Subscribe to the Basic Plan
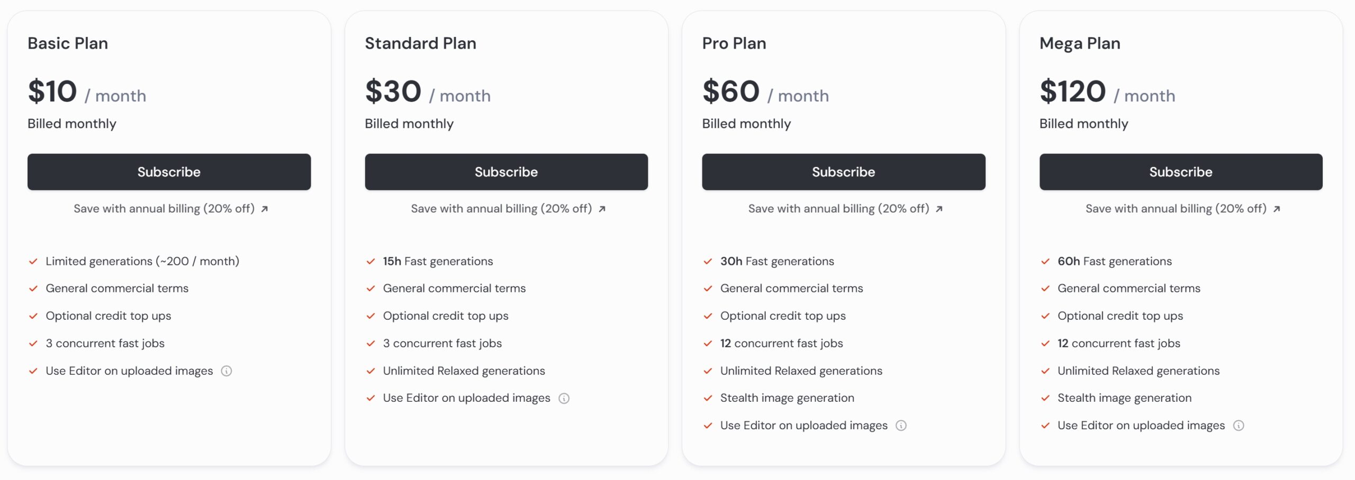The height and width of the screenshot is (480, 1355). (x=169, y=172)
